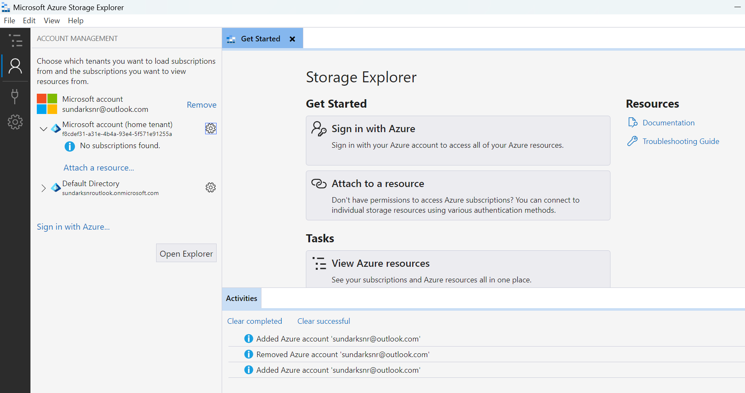Close the Get Started tab
745x393 pixels.
pos(292,39)
